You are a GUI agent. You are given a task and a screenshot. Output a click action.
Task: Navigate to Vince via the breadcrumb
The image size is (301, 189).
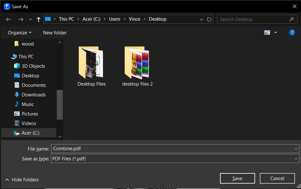(x=135, y=19)
